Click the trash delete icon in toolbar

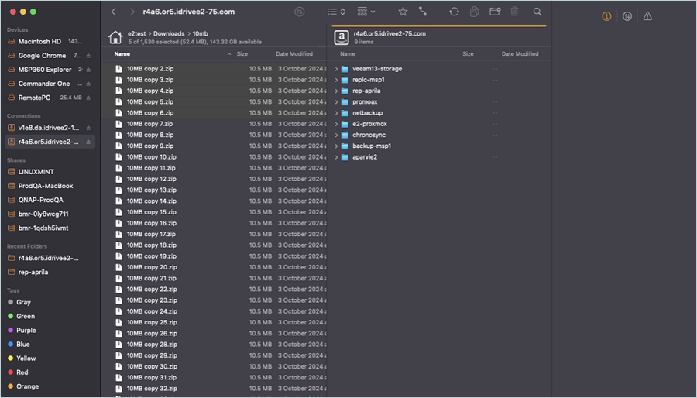click(x=516, y=12)
